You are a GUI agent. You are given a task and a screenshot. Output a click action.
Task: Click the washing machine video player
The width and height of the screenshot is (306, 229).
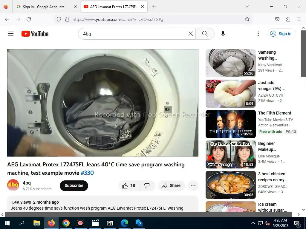[103, 103]
